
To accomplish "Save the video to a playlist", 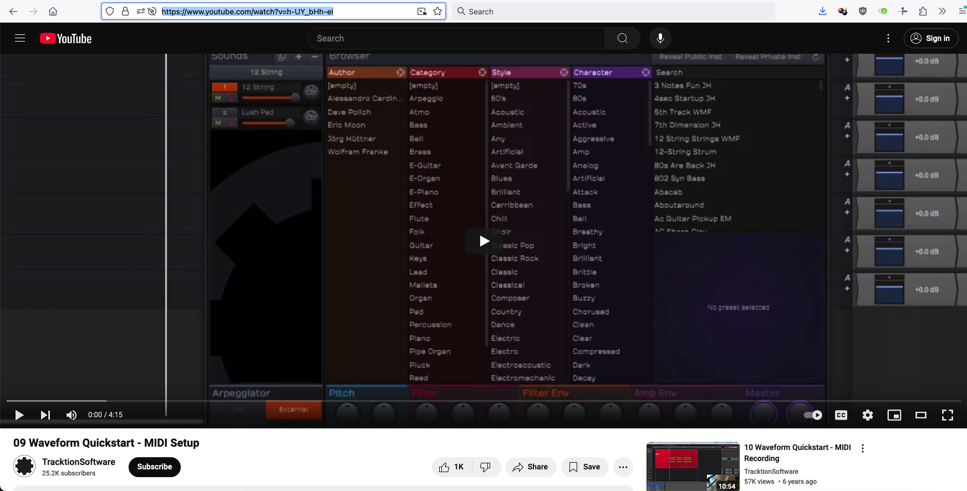I will click(584, 467).
